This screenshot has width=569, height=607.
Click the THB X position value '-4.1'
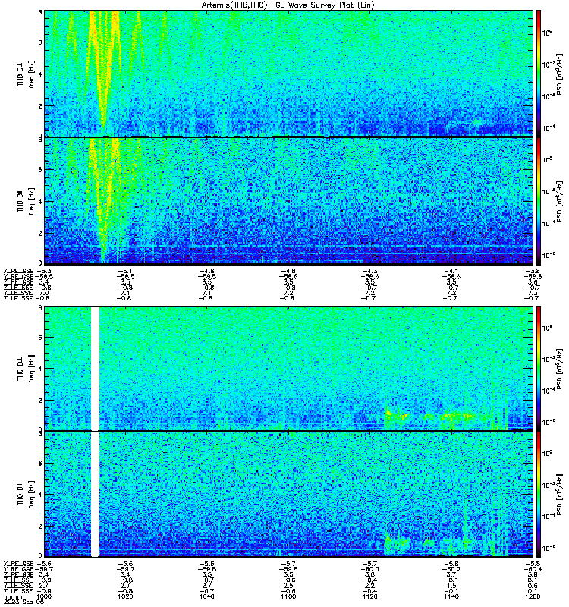coord(451,271)
